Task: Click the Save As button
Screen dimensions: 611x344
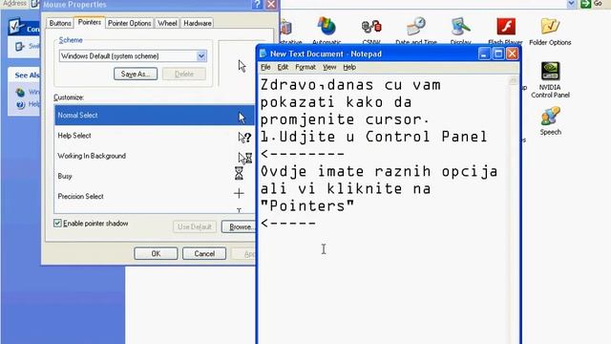Action: pyautogui.click(x=136, y=74)
